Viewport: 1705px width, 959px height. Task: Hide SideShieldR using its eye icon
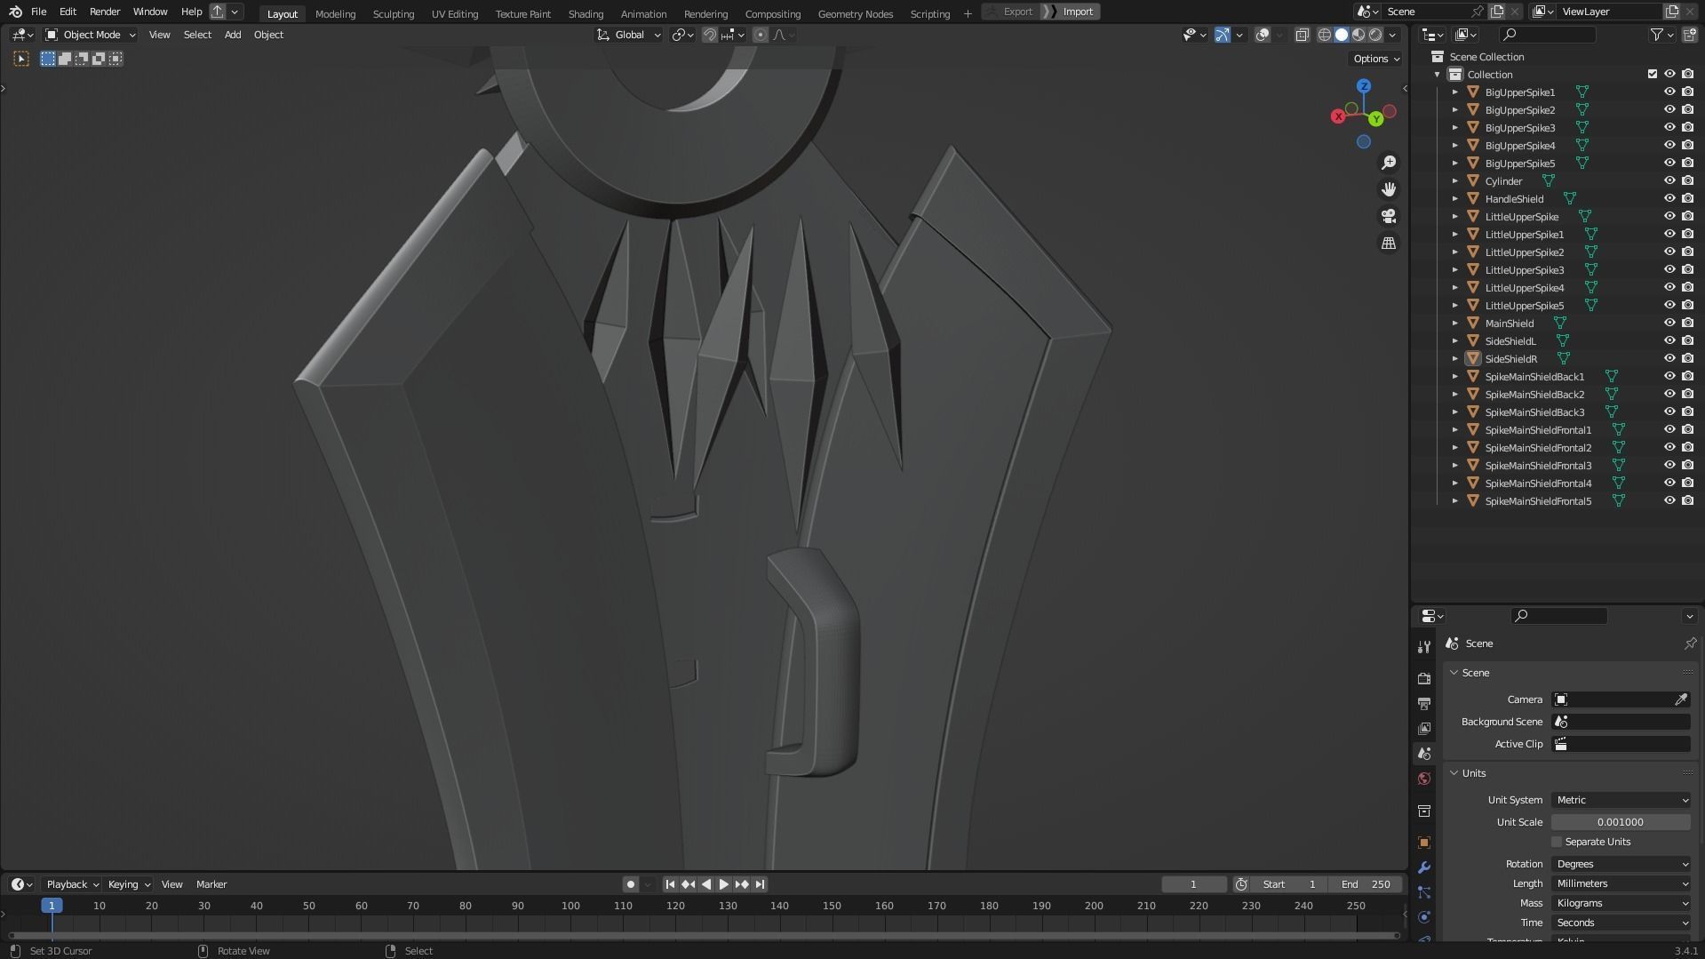click(1669, 358)
